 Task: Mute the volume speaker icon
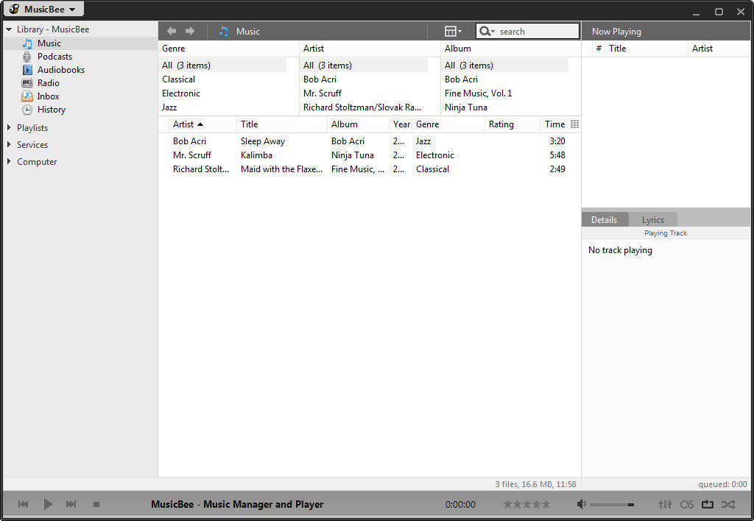(x=582, y=504)
